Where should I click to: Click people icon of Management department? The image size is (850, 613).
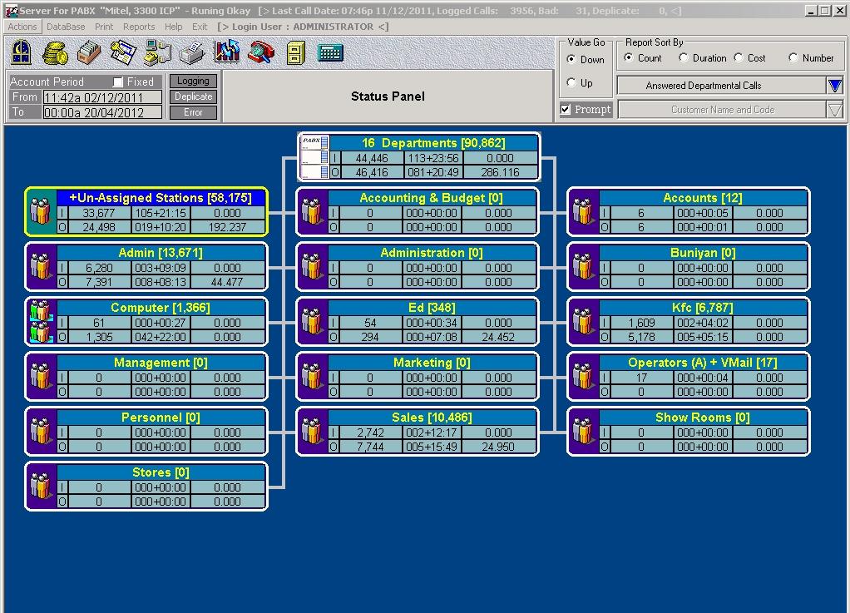[42, 377]
